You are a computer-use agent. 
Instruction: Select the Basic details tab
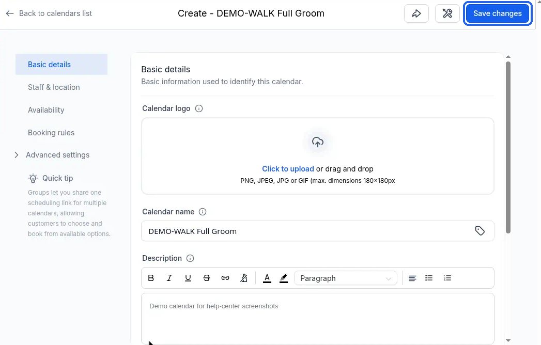[x=61, y=65]
